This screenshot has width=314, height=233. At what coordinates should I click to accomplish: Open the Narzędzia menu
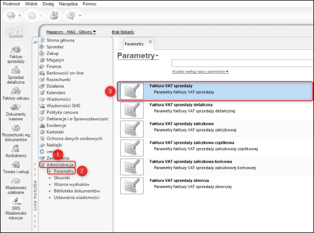click(x=68, y=4)
